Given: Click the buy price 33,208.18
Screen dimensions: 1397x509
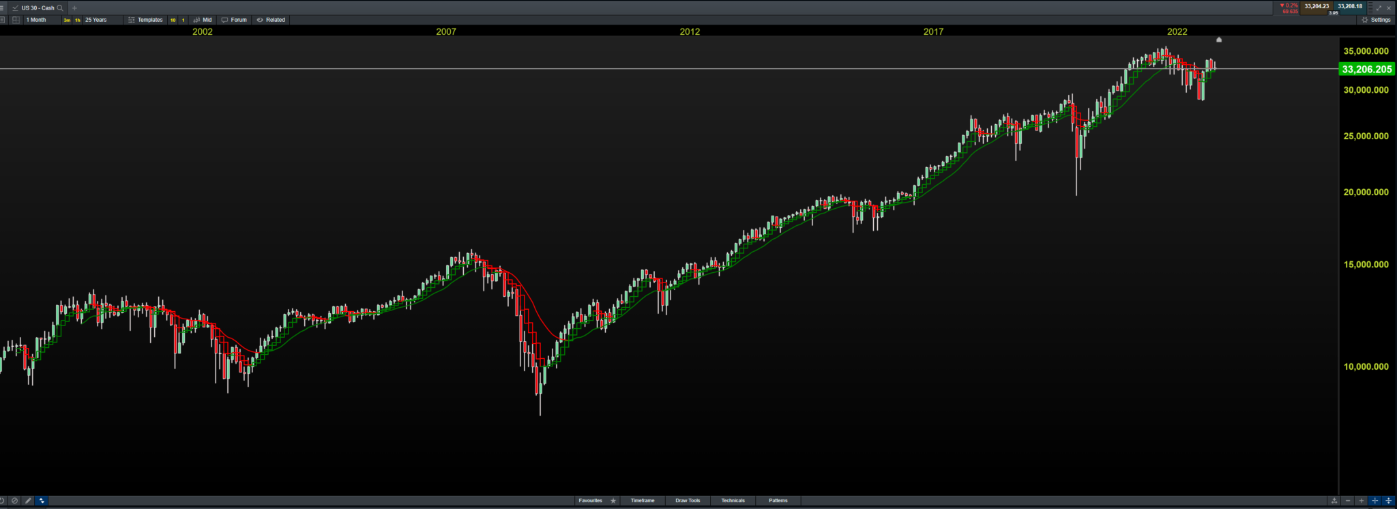Looking at the screenshot, I should 1350,7.
